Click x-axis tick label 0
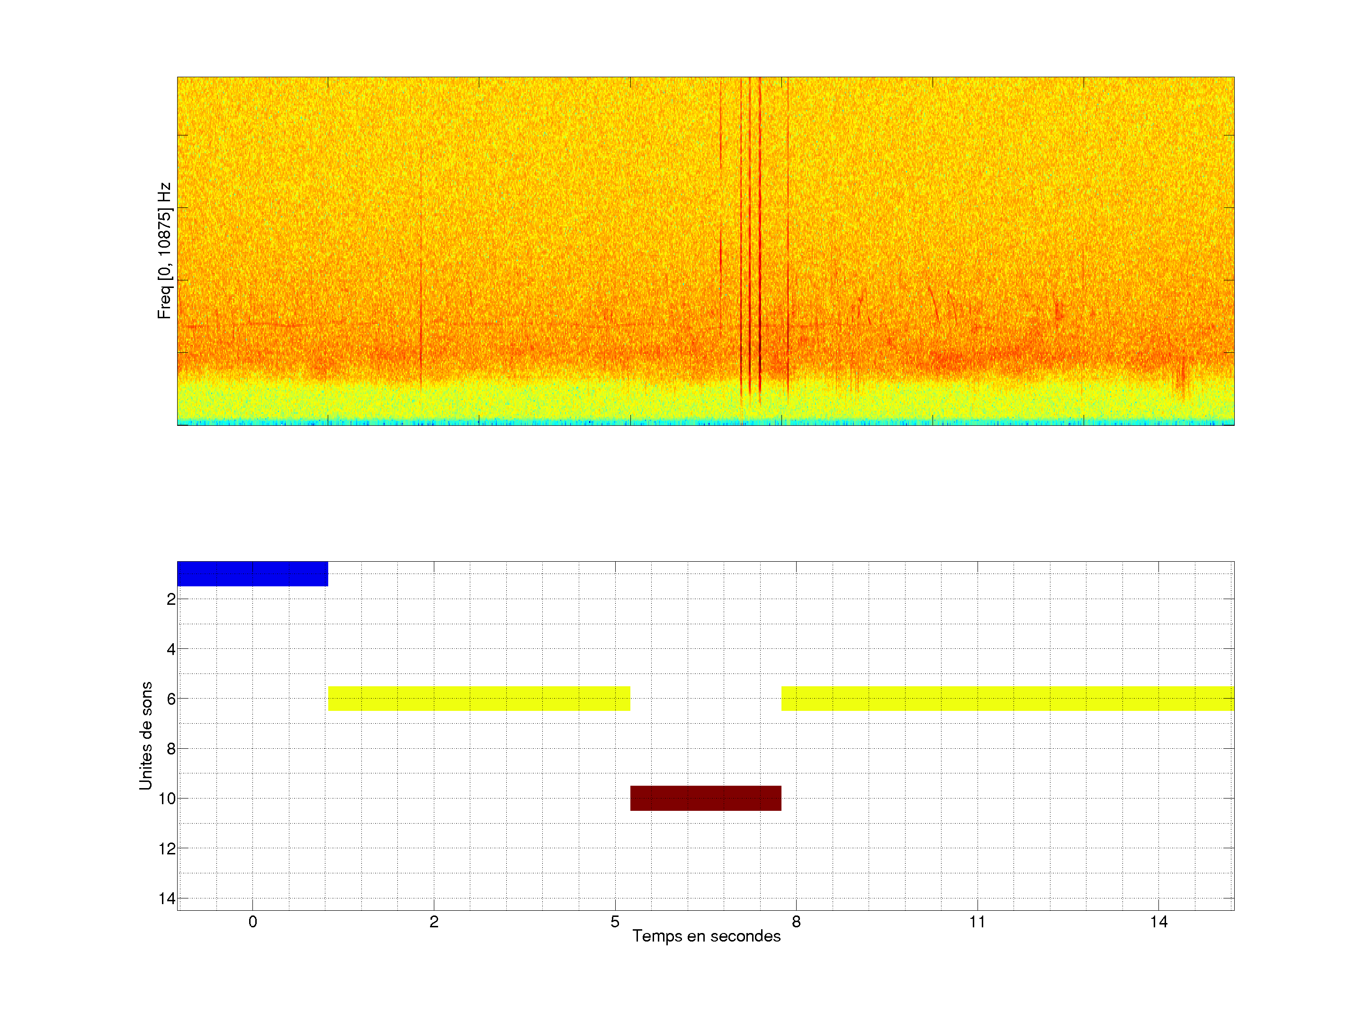 [252, 922]
